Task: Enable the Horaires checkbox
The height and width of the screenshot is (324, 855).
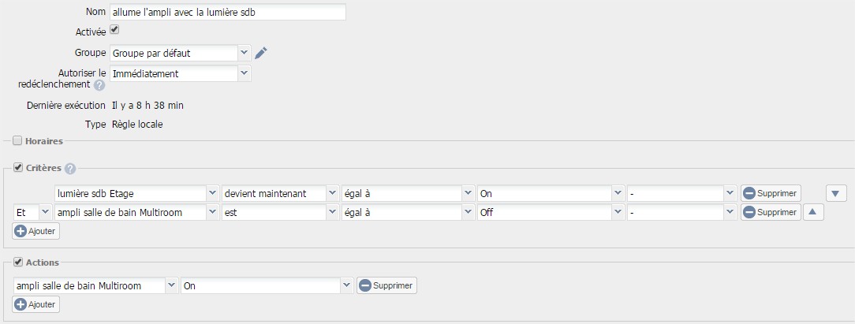Action: click(x=17, y=141)
